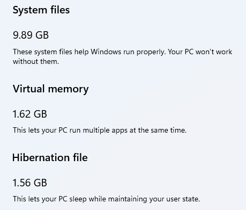Click the words "without them."
Screen dimensions: 246x210
[x=36, y=62]
